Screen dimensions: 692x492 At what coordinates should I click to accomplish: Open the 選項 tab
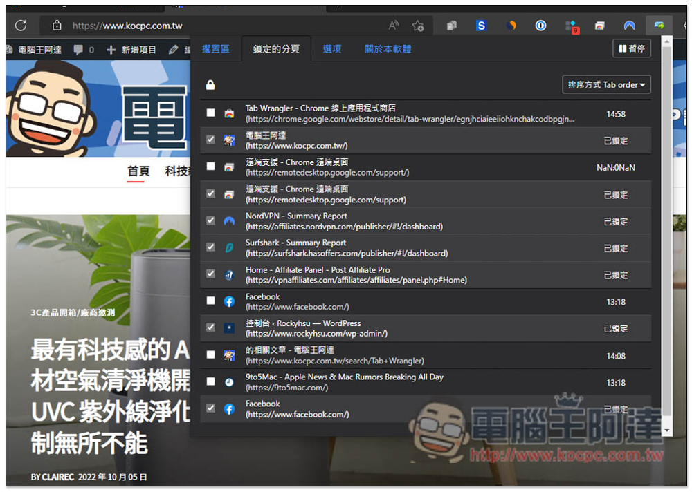tap(332, 49)
